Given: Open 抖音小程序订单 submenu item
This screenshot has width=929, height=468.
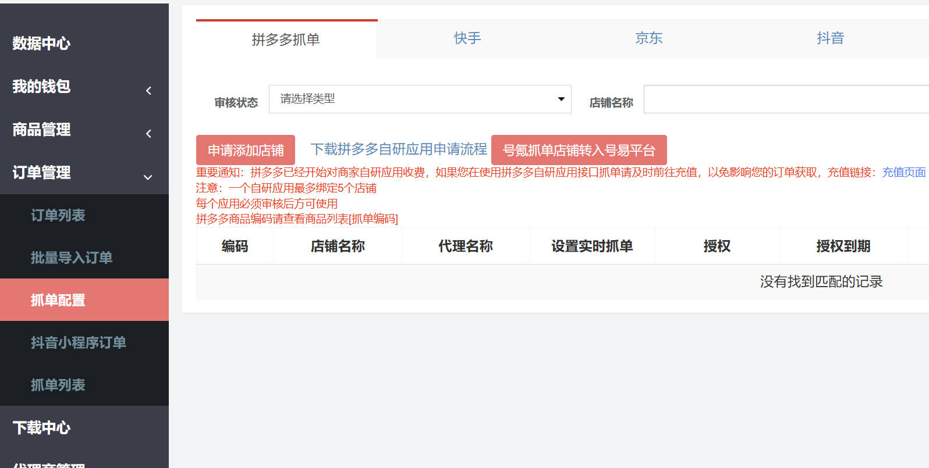Looking at the screenshot, I should tap(78, 342).
